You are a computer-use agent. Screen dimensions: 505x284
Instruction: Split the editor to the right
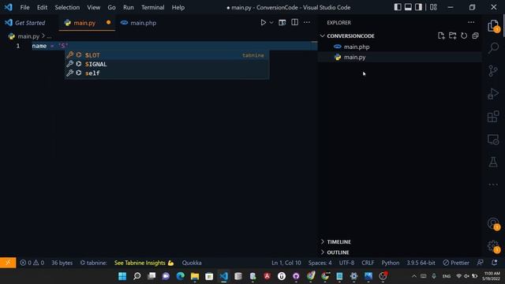click(x=294, y=23)
